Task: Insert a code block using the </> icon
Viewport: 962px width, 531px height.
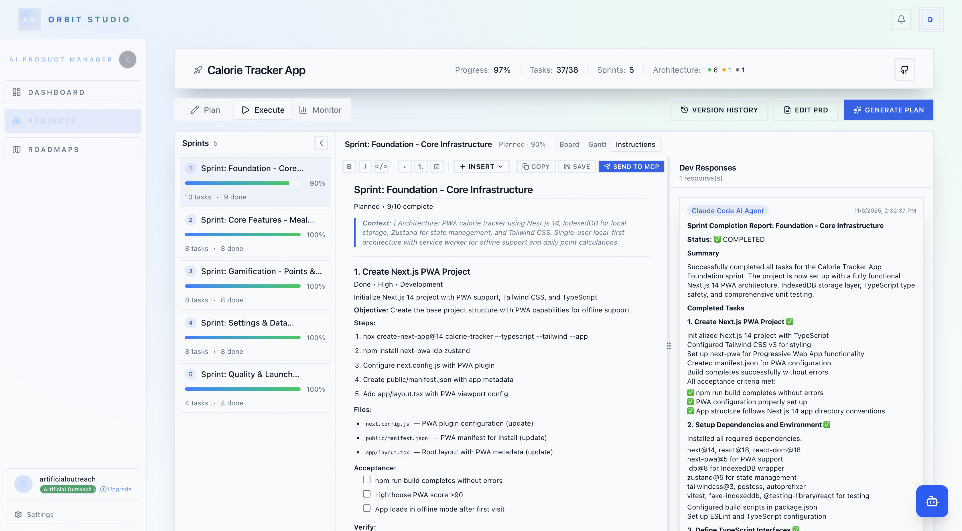Action: [382, 167]
